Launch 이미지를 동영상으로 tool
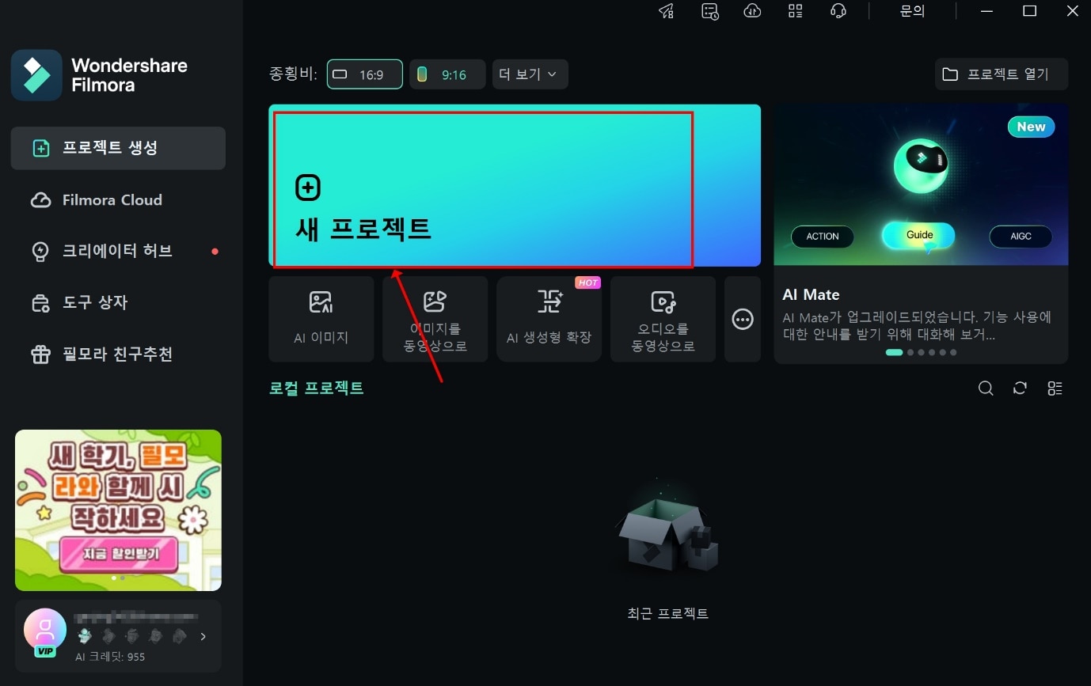Viewport: 1091px width, 686px height. click(x=435, y=319)
